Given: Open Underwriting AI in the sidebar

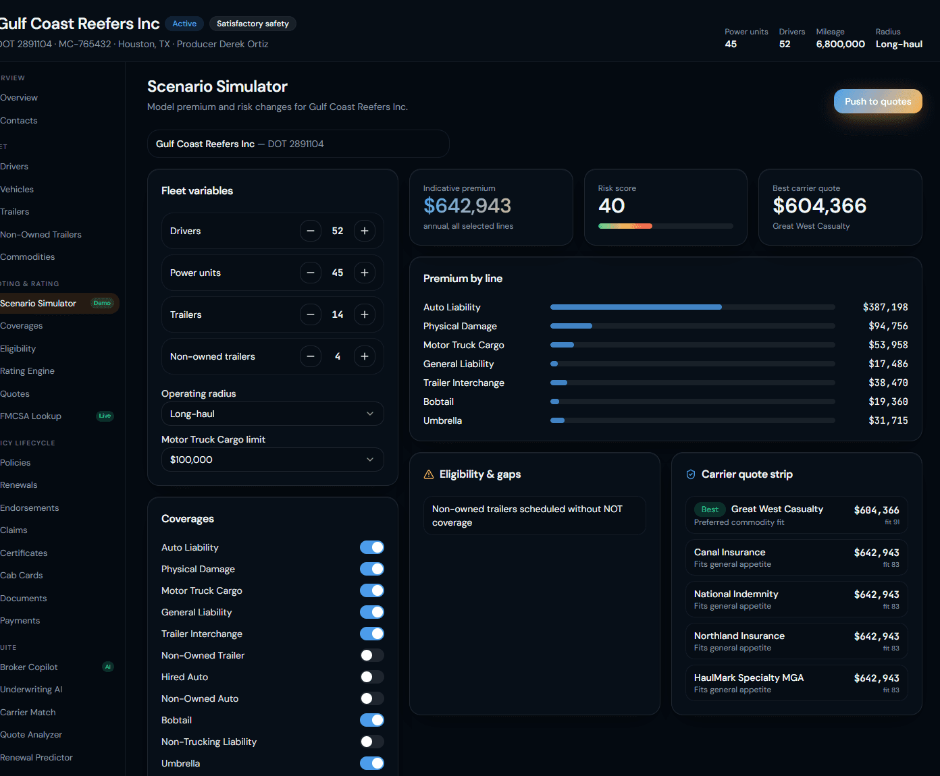Looking at the screenshot, I should (x=31, y=690).
